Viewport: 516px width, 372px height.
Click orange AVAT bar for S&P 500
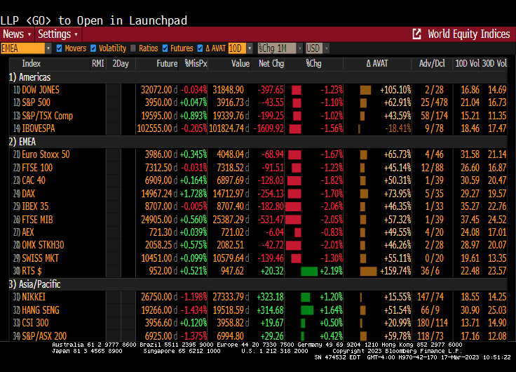(364, 102)
